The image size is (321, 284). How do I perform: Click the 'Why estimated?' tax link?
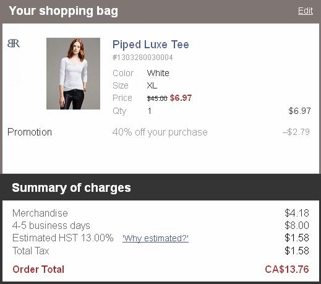pos(155,238)
